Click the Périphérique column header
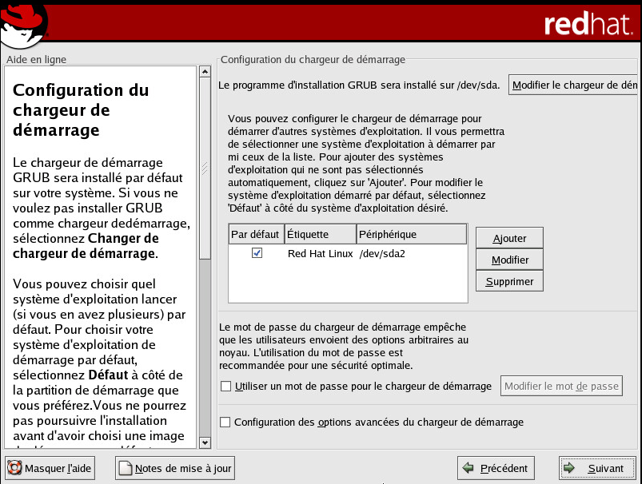This screenshot has height=484, width=642. (412, 234)
